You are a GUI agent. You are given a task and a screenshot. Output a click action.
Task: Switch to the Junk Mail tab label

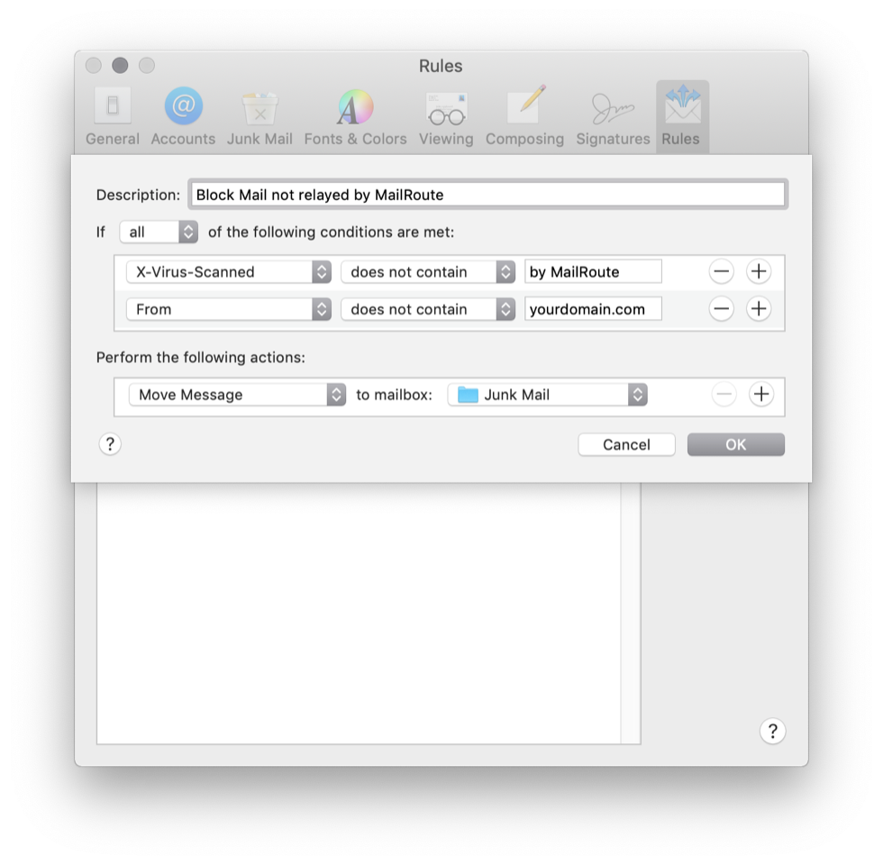(x=259, y=139)
